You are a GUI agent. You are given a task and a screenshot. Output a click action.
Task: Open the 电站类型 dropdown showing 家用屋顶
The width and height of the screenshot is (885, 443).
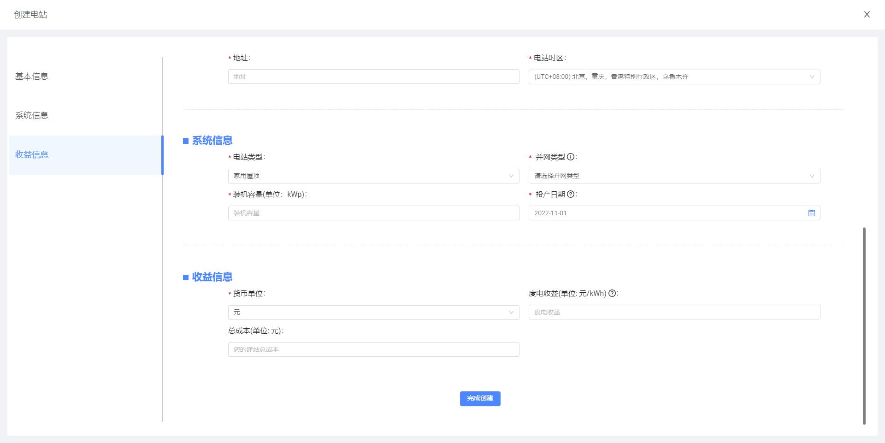coord(373,176)
